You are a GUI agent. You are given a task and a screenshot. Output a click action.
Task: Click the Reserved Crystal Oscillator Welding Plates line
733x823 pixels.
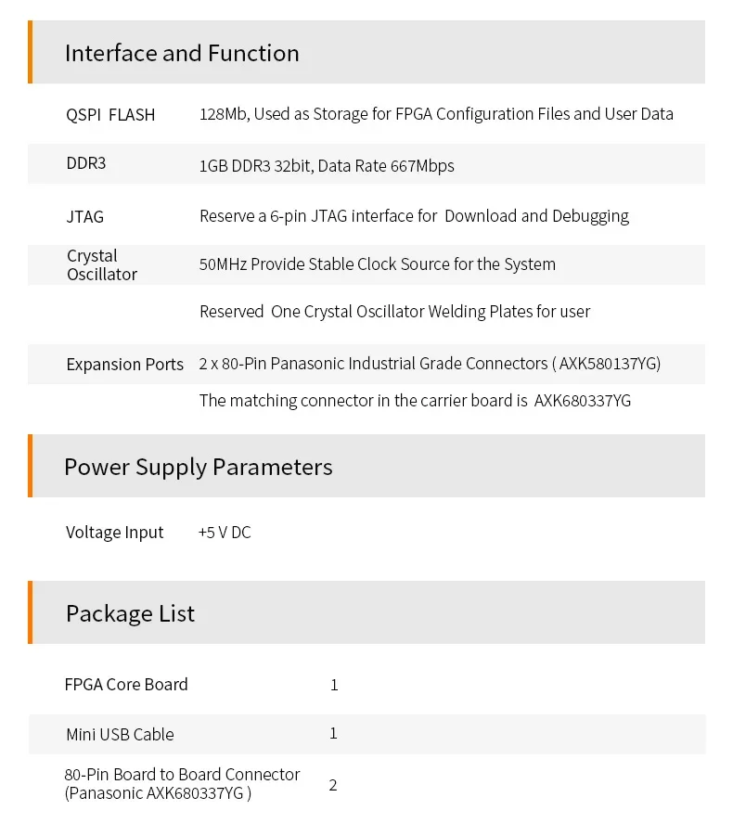point(394,312)
